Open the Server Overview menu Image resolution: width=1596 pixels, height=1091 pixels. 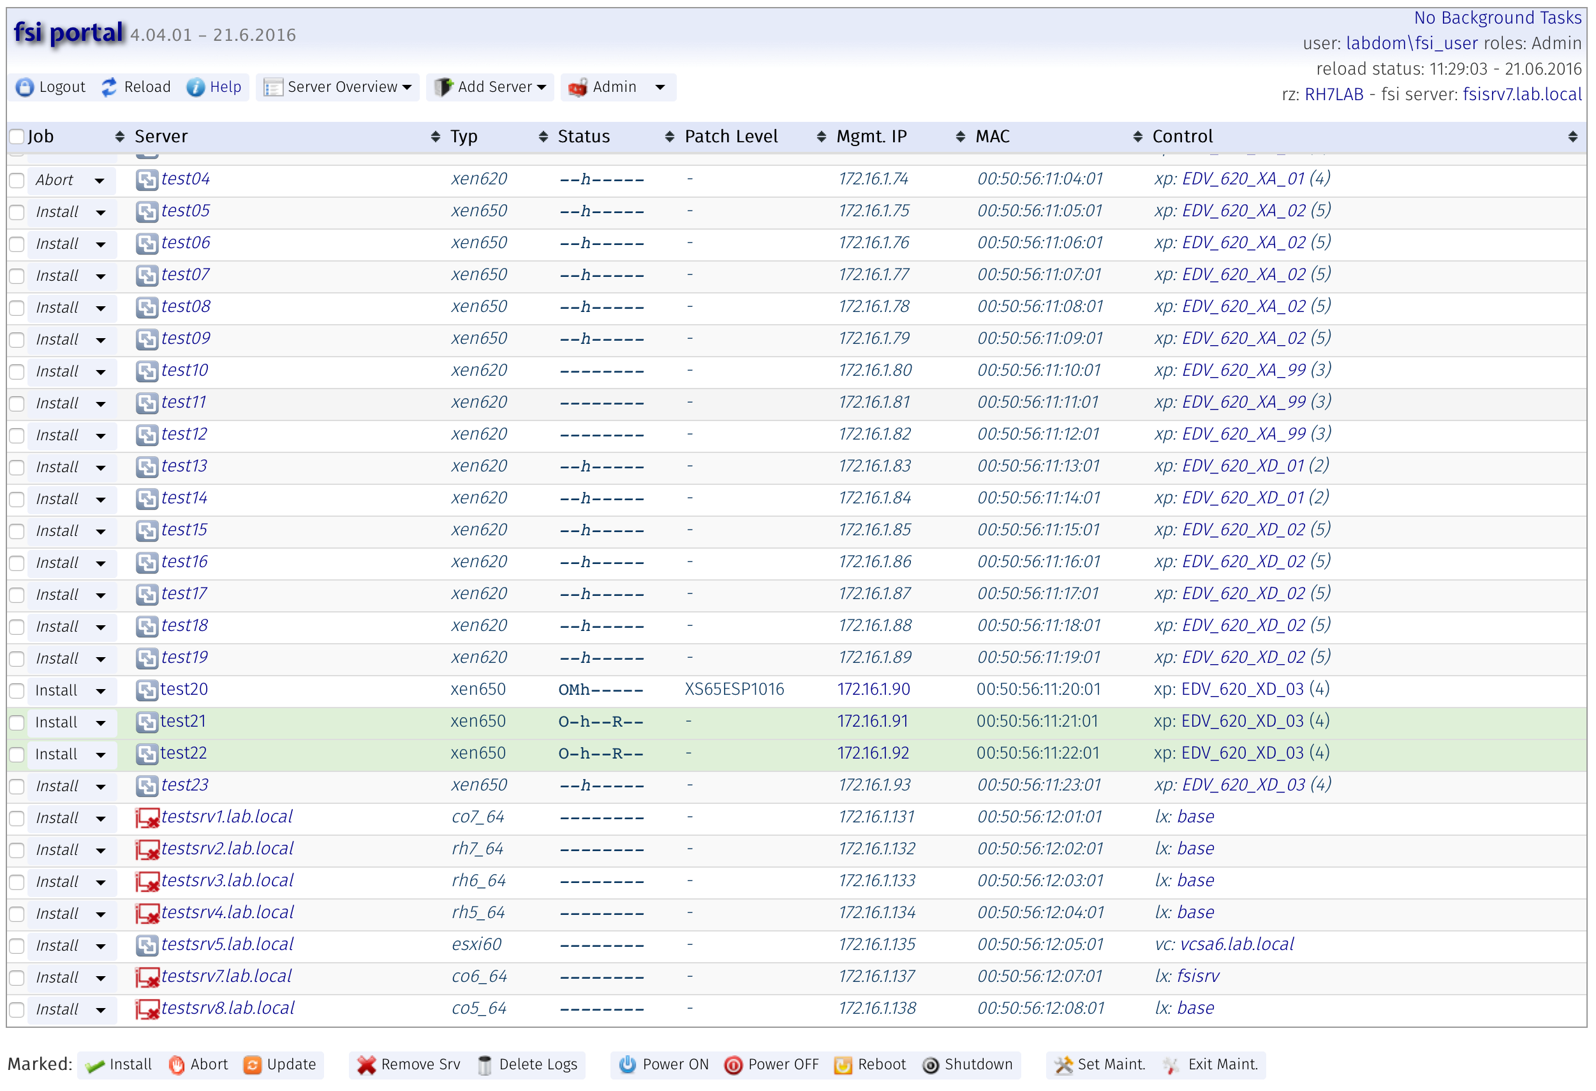point(338,87)
